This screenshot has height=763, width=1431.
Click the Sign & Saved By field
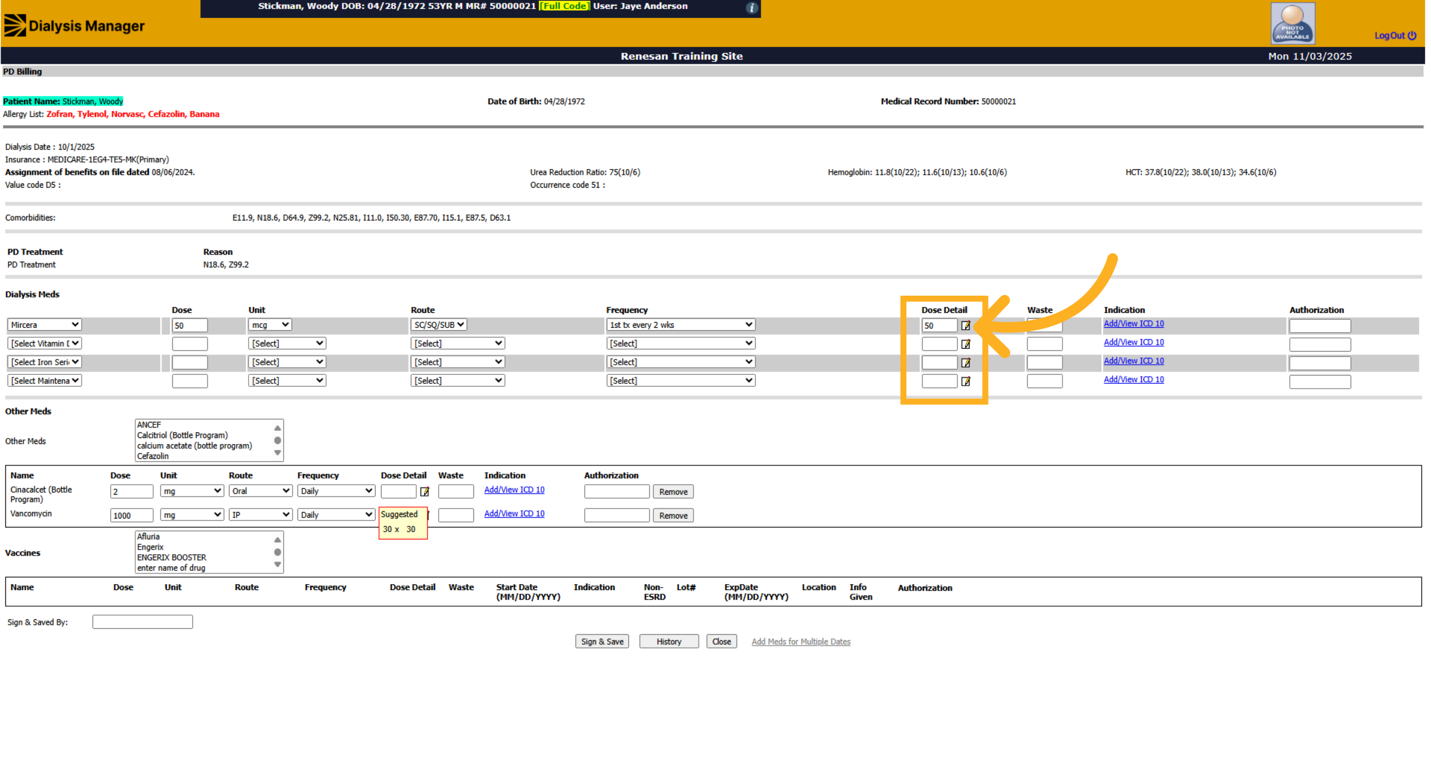[x=143, y=622]
